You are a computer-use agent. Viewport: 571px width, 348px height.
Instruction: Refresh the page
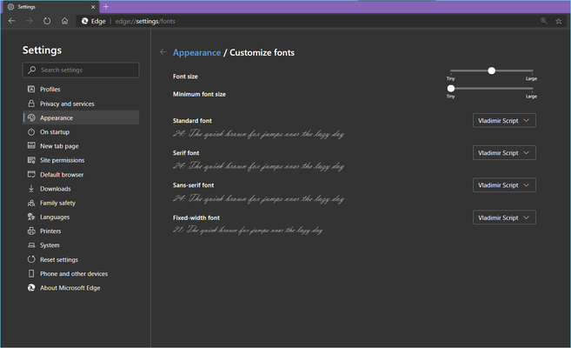(x=47, y=21)
